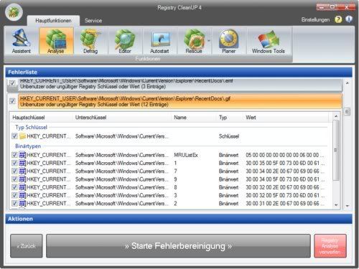The height and width of the screenshot is (269, 359).
Task: Click the 'Binärtypen' group label
Action: pos(28,146)
